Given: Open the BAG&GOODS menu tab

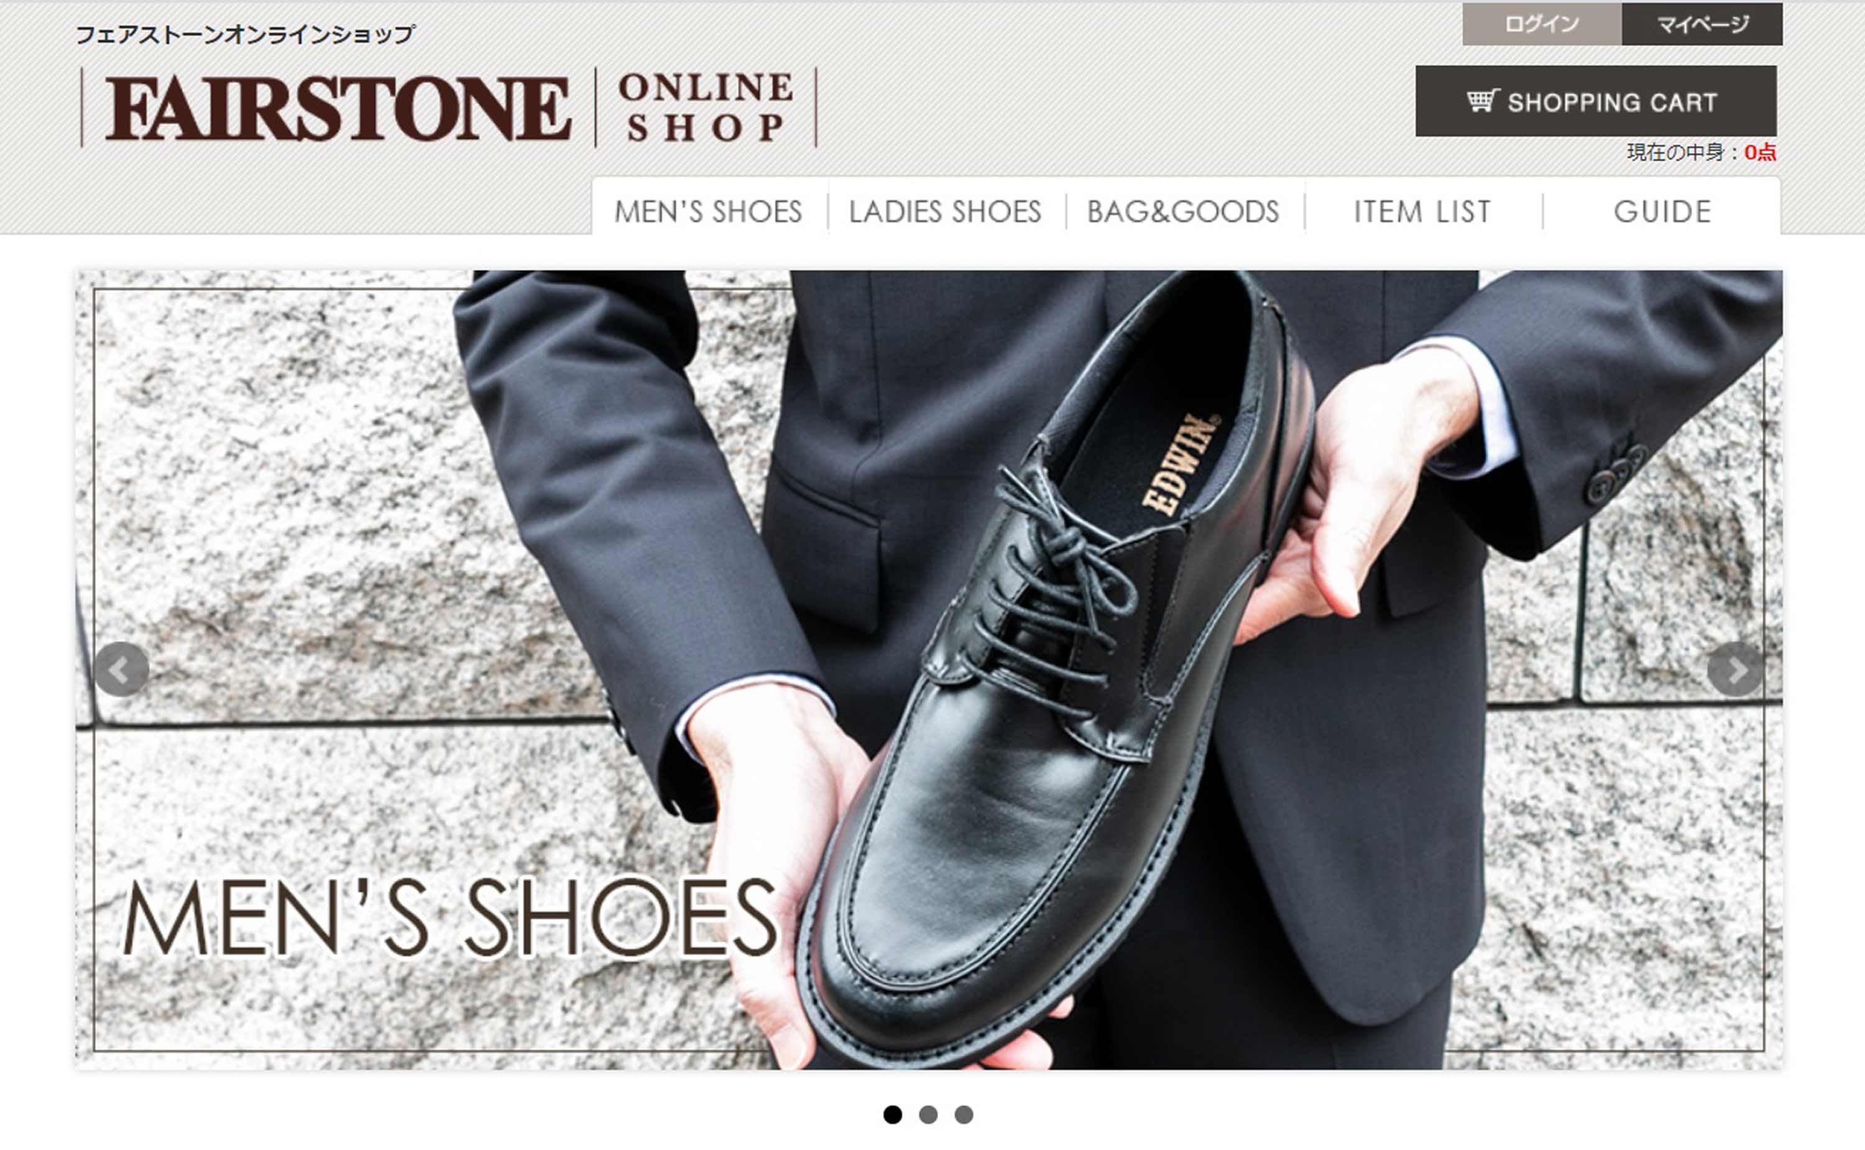Looking at the screenshot, I should tap(1184, 211).
